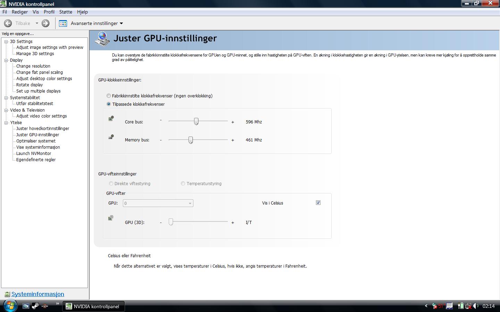Open Change resolution page
The image size is (500, 312).
tap(33, 66)
